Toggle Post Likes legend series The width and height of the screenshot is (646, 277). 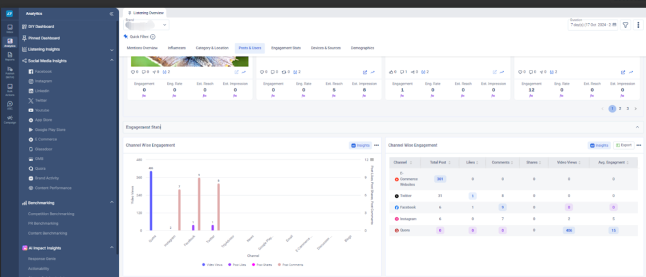click(x=237, y=264)
